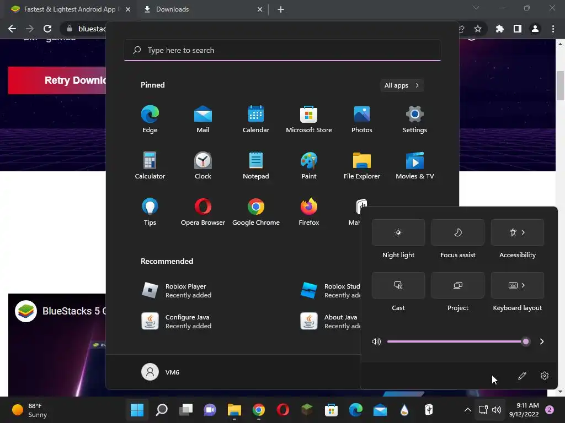Open Google Chrome pinned app

click(256, 211)
